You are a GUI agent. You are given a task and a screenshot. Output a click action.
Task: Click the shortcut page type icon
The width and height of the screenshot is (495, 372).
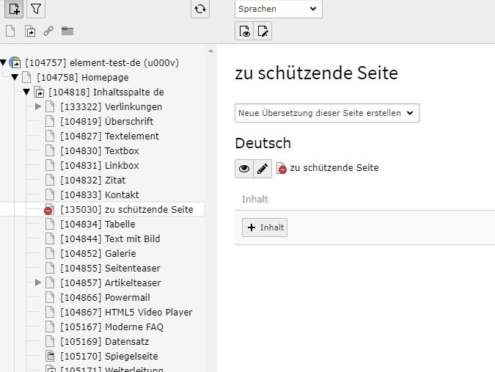(30, 31)
